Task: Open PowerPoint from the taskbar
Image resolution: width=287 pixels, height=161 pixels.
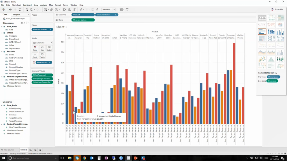Action: [x=136, y=158]
